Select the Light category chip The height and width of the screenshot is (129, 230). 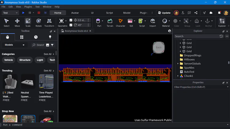40,60
